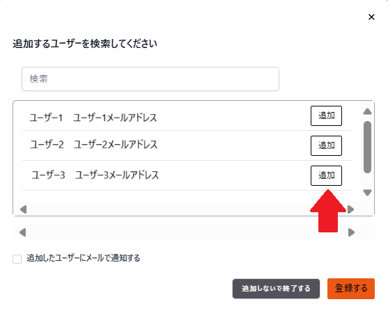
Task: Select the ユーザー1 row entry
Action: click(187, 117)
